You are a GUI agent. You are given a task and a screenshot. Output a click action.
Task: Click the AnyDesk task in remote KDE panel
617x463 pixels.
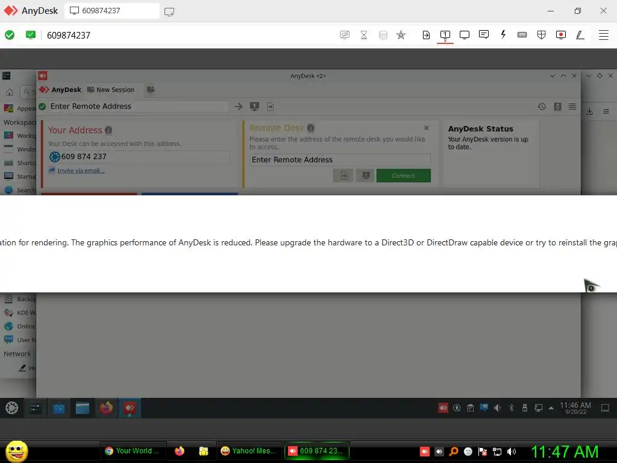(130, 408)
